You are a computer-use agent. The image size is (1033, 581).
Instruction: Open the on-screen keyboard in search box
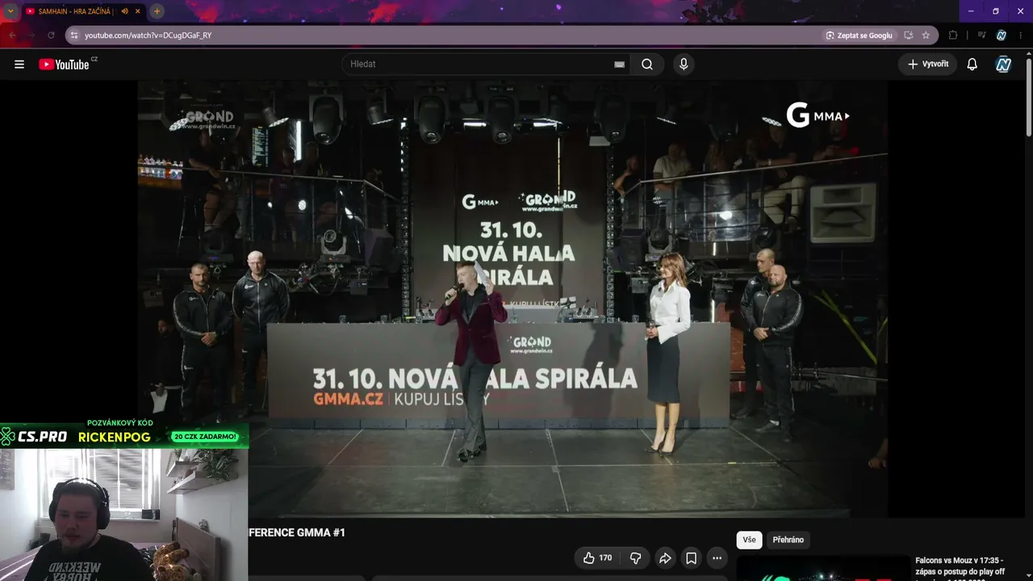[x=619, y=65]
